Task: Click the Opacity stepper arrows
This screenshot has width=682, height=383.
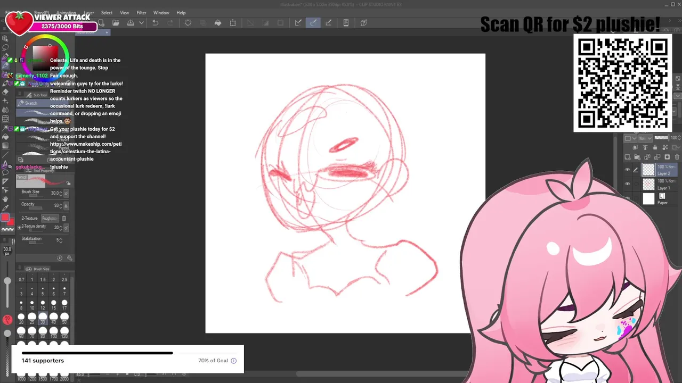Action: pos(61,205)
